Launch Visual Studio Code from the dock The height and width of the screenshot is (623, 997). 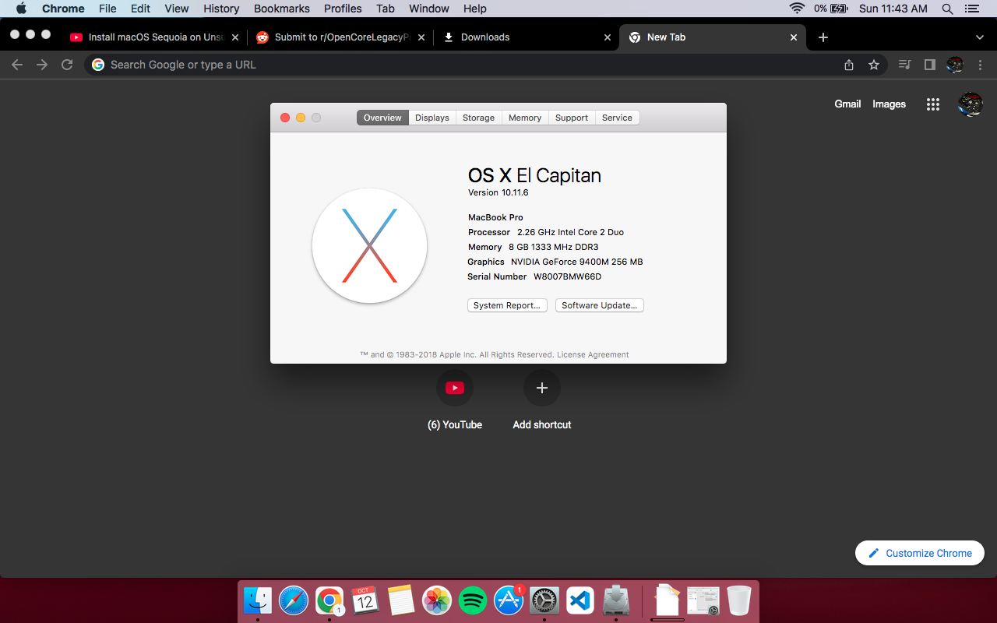pos(580,600)
